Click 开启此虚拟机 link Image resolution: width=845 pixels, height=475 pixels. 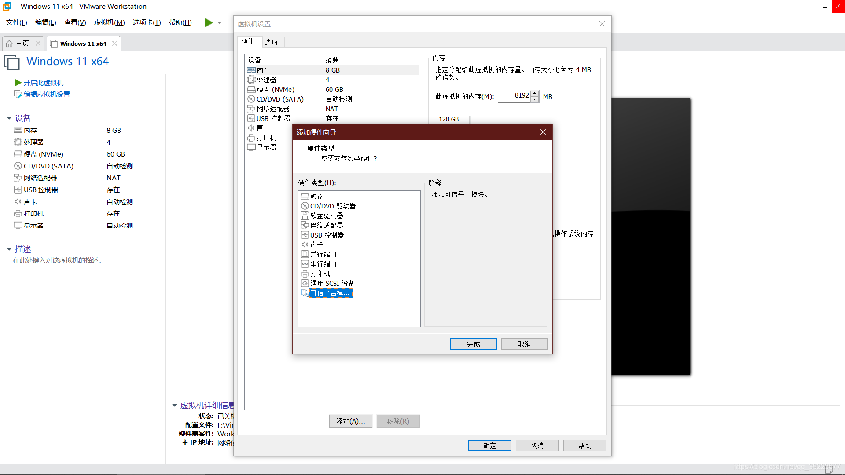(x=44, y=83)
